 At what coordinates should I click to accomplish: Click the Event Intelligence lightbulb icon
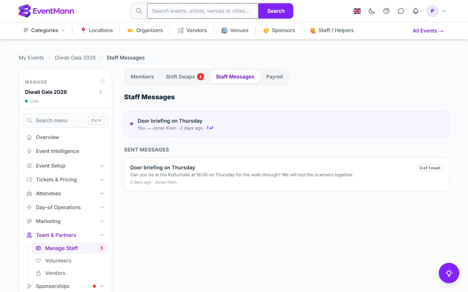click(29, 151)
